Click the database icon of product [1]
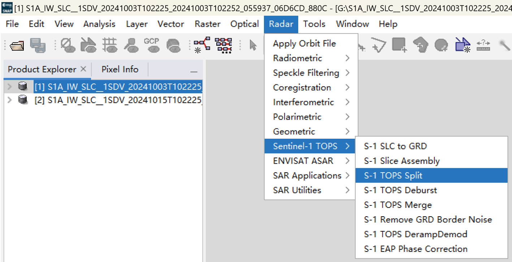512x262 pixels. tap(23, 87)
